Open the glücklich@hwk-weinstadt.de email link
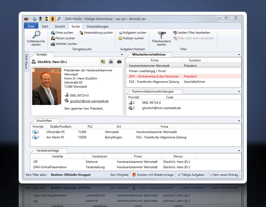The width and height of the screenshot is (266, 207). pos(89,101)
